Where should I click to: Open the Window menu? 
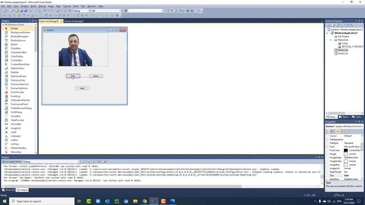tap(91, 6)
